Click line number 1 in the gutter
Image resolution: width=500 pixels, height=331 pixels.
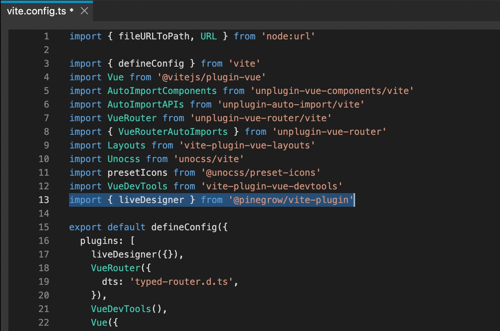tap(46, 36)
